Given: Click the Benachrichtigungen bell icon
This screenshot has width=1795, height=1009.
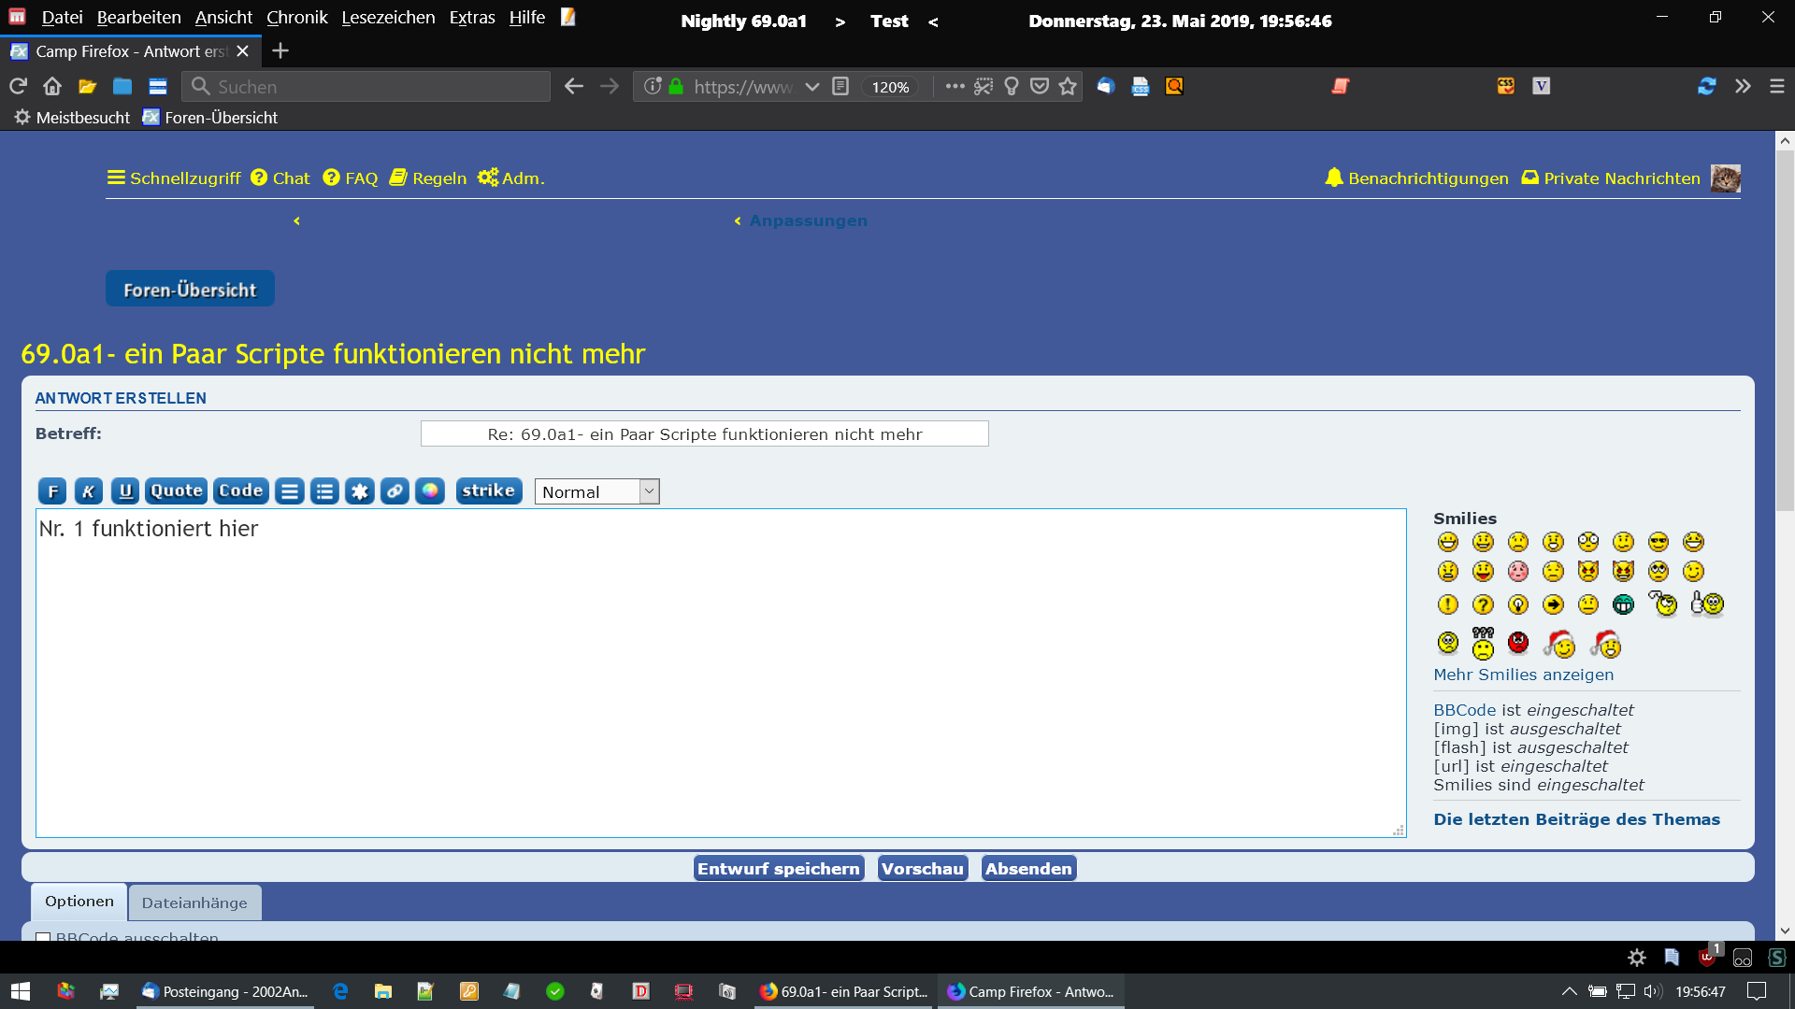Looking at the screenshot, I should coord(1333,178).
